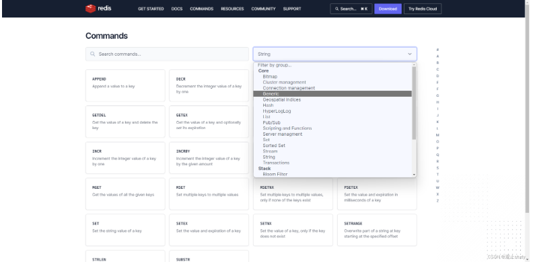The height and width of the screenshot is (262, 533).
Task: Select Set group option
Action: coord(332,140)
